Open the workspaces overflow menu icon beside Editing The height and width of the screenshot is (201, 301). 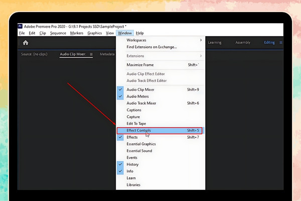click(280, 43)
